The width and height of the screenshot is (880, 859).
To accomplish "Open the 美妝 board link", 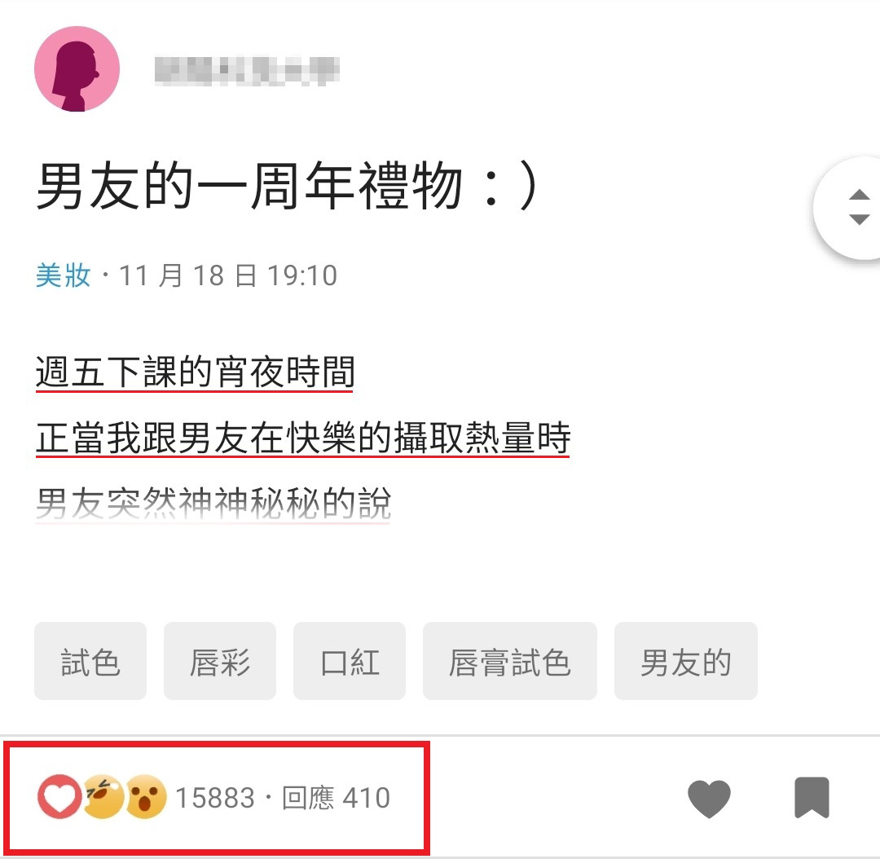I will pos(63,275).
